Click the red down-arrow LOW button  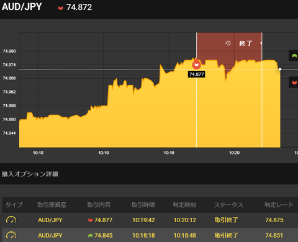click(294, 83)
